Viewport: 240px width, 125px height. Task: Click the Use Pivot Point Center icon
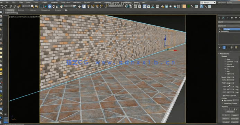[75, 6]
